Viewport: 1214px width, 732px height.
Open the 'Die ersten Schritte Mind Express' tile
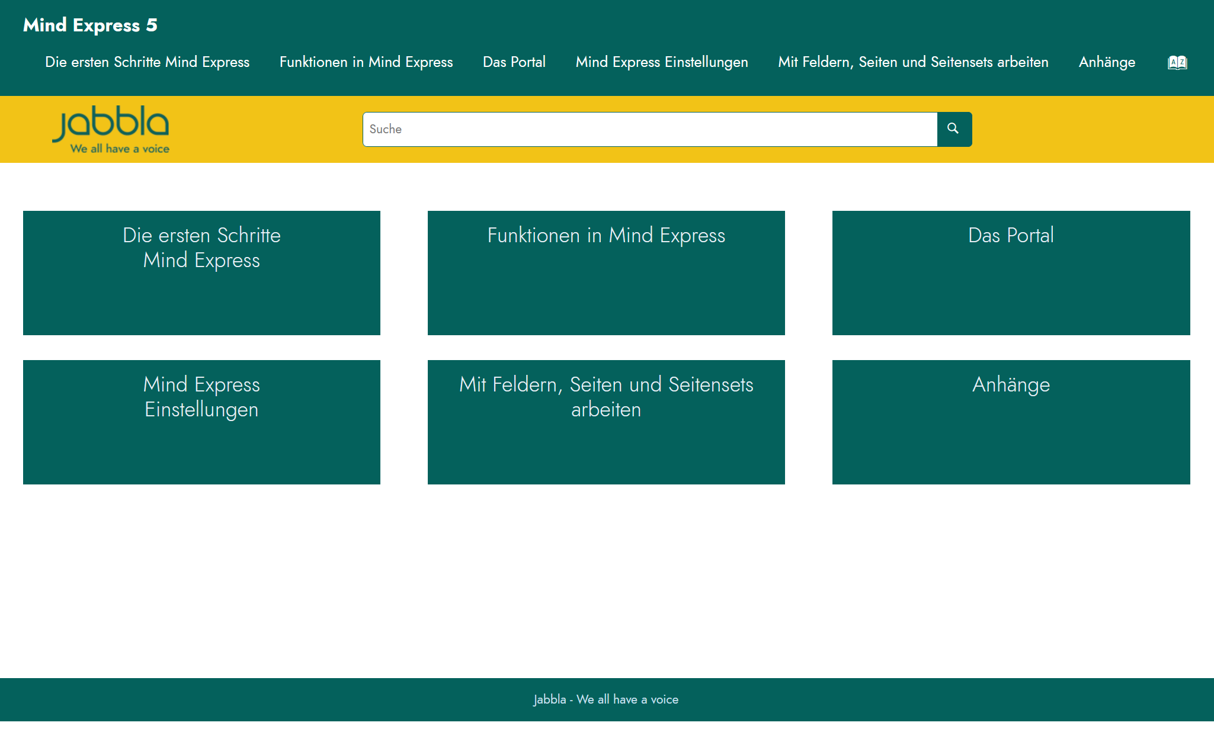[x=201, y=273]
